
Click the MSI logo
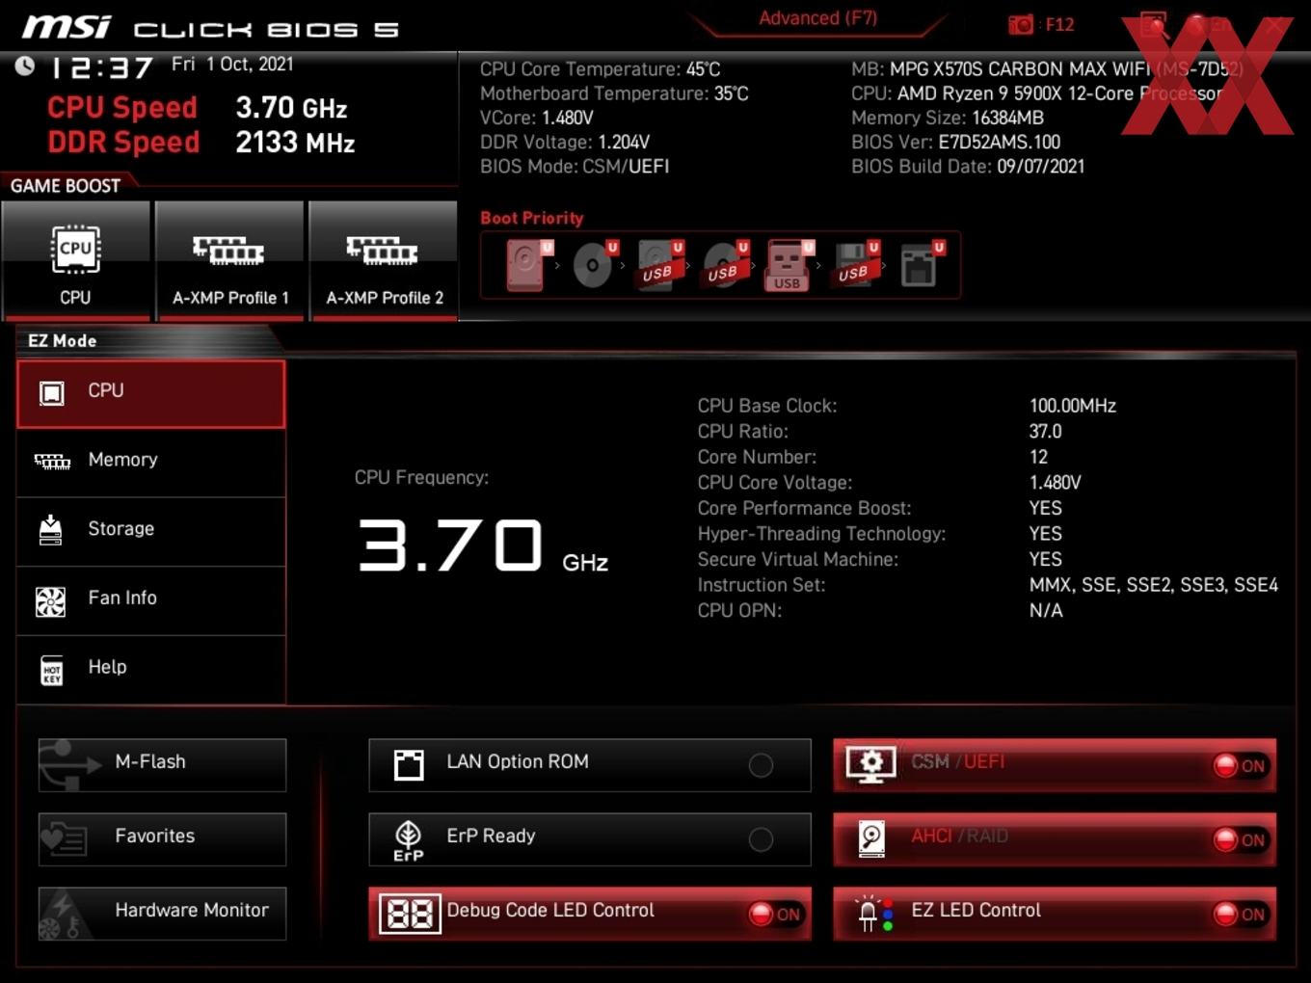click(x=66, y=26)
